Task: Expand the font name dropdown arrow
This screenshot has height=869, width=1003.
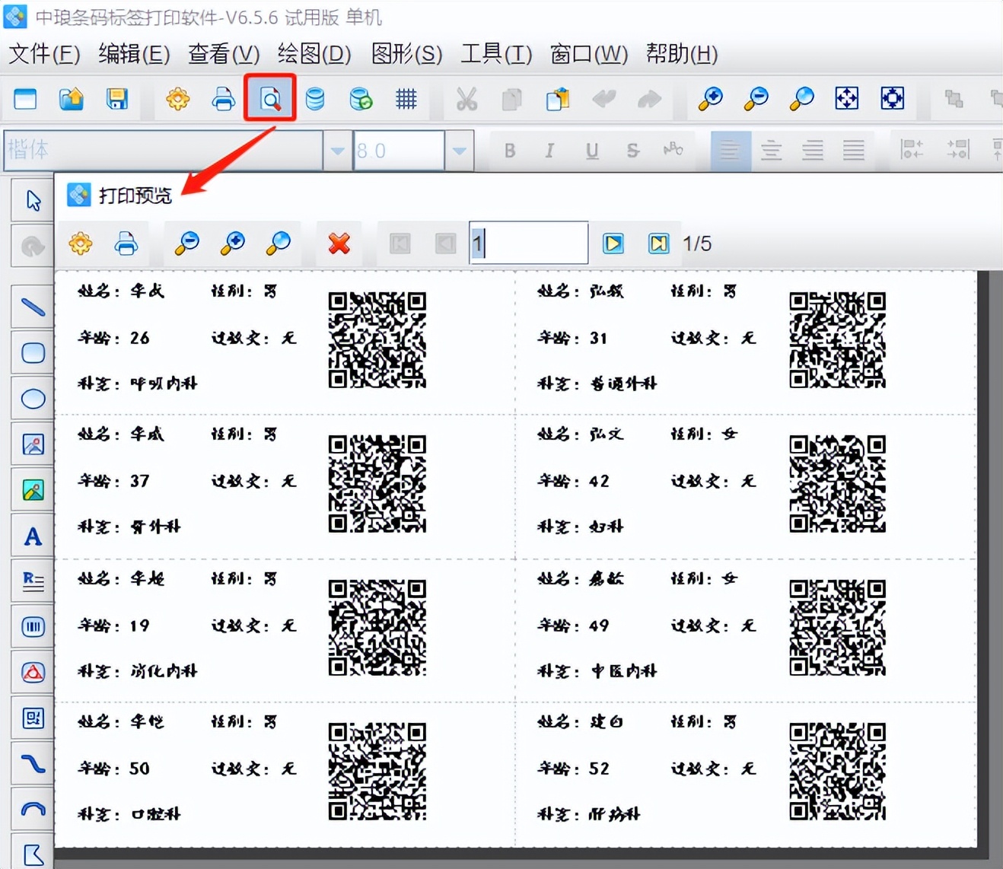Action: (x=337, y=150)
